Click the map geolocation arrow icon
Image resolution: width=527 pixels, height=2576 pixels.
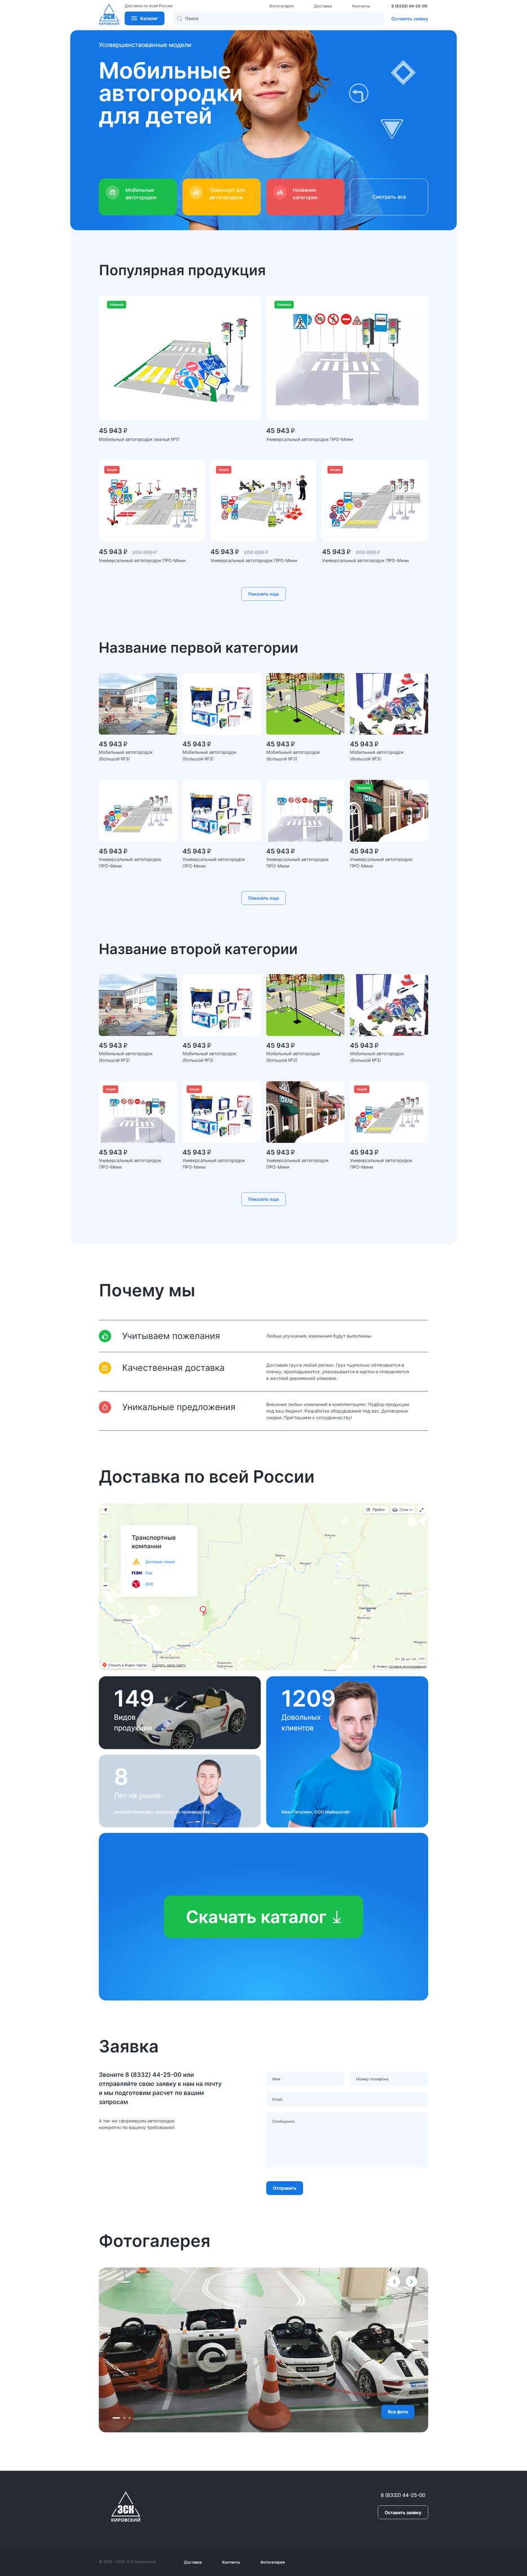pyautogui.click(x=105, y=1510)
